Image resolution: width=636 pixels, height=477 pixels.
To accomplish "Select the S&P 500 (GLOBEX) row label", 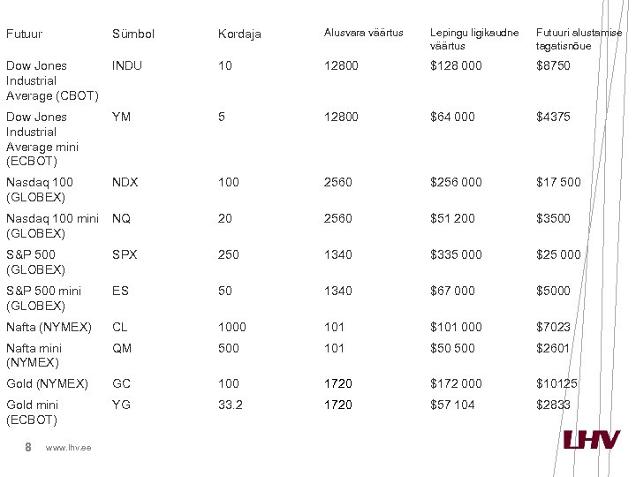I will (35, 261).
